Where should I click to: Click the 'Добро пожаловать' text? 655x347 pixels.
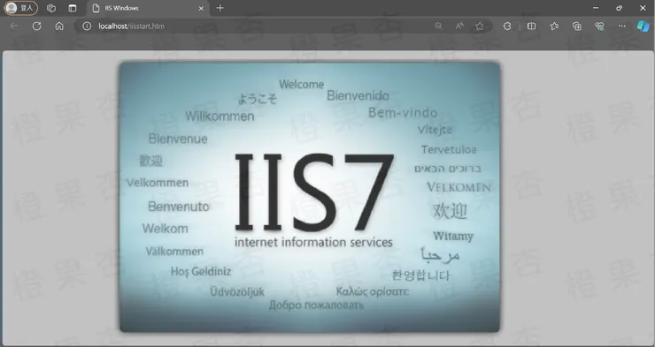(x=316, y=306)
